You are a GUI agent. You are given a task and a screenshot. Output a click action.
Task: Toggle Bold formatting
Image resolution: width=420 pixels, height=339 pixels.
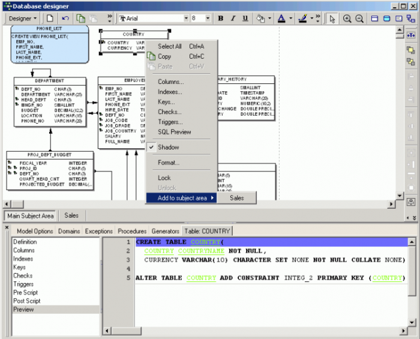tap(220, 18)
